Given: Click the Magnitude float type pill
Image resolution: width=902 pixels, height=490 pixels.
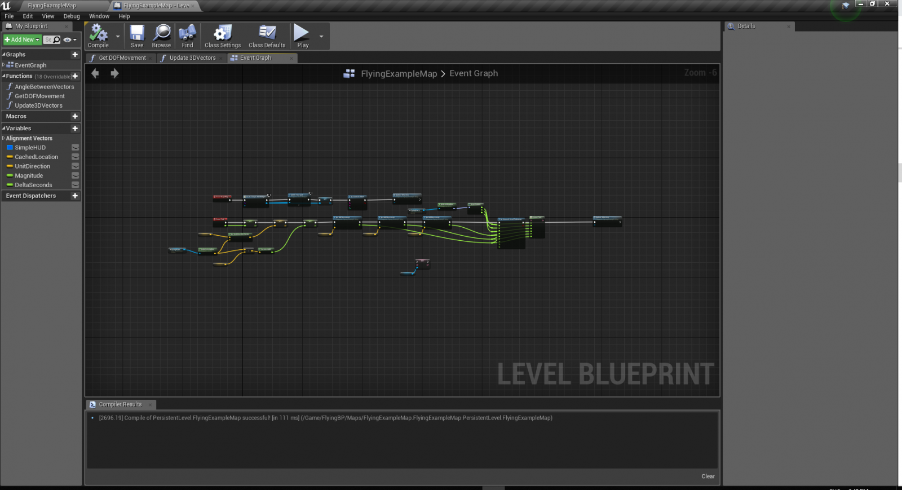Looking at the screenshot, I should [10, 175].
